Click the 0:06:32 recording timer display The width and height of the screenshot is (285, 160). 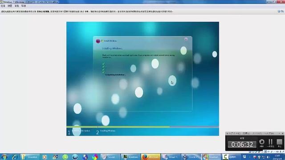[x=242, y=144]
